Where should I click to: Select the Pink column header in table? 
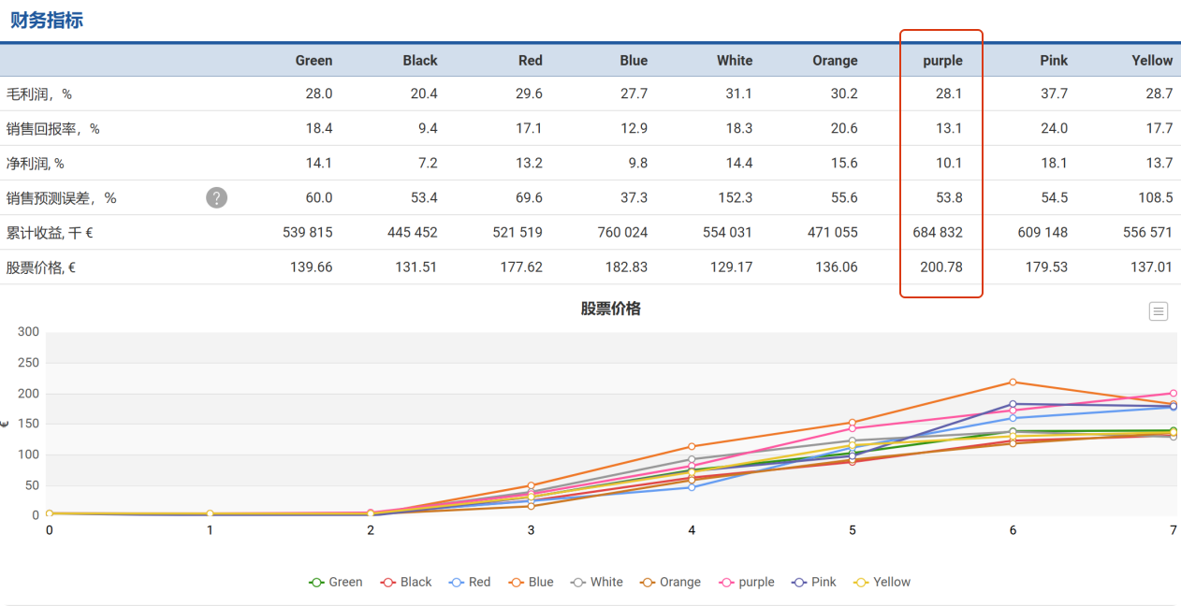[1053, 60]
